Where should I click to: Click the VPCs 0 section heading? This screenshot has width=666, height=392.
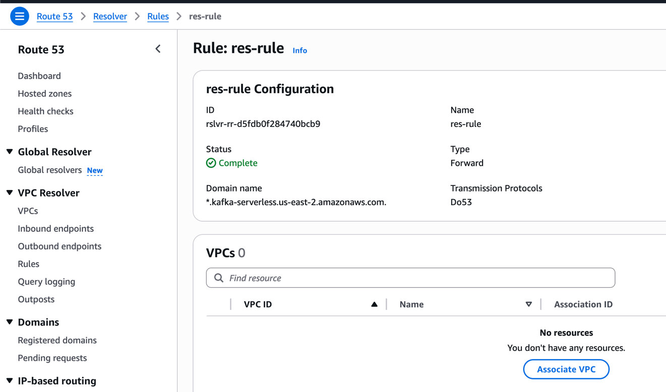[225, 253]
